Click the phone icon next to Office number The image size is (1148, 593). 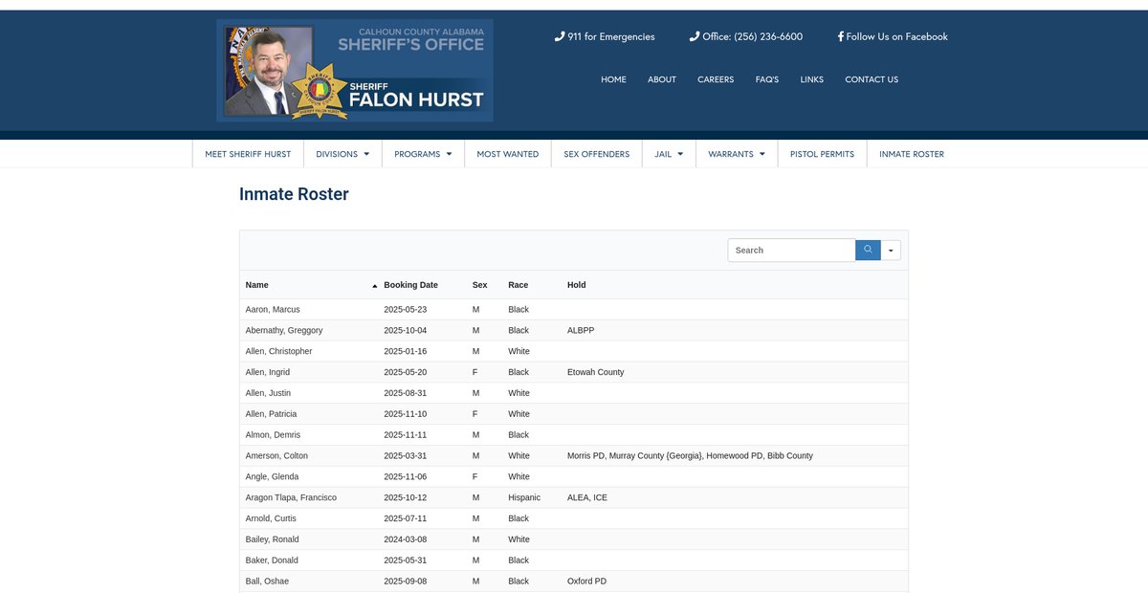click(x=695, y=36)
